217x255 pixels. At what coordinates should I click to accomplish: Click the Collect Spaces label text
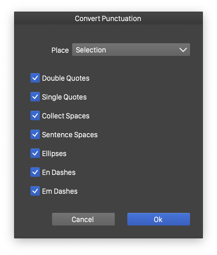pos(66,116)
